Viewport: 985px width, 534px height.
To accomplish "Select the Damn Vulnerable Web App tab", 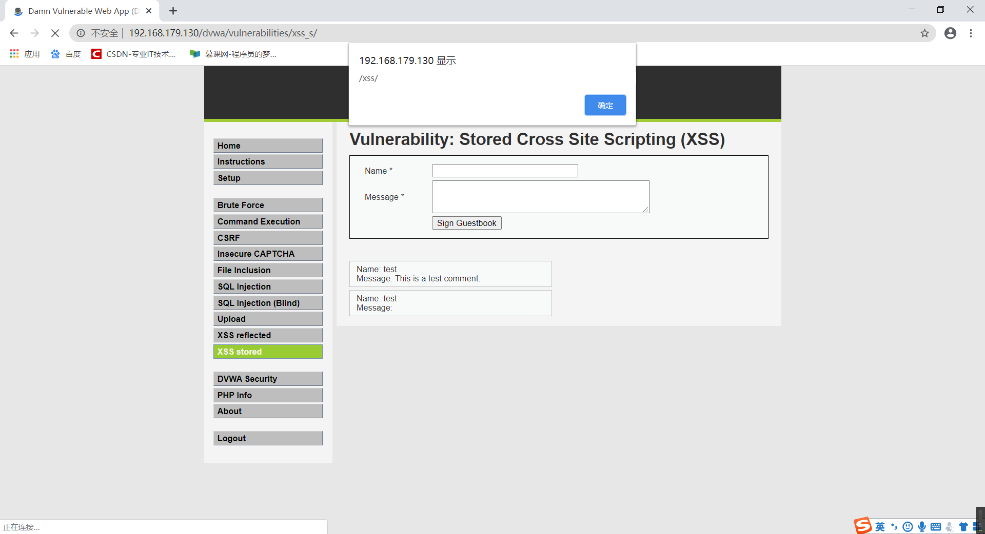I will (82, 11).
